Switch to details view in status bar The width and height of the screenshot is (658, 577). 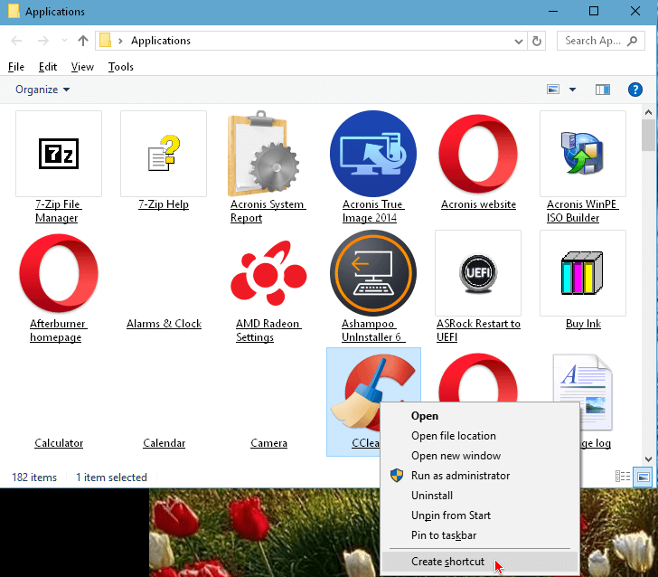623,477
